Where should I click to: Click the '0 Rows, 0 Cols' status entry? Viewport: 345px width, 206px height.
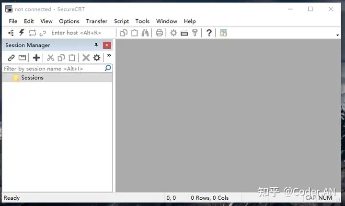(210, 198)
